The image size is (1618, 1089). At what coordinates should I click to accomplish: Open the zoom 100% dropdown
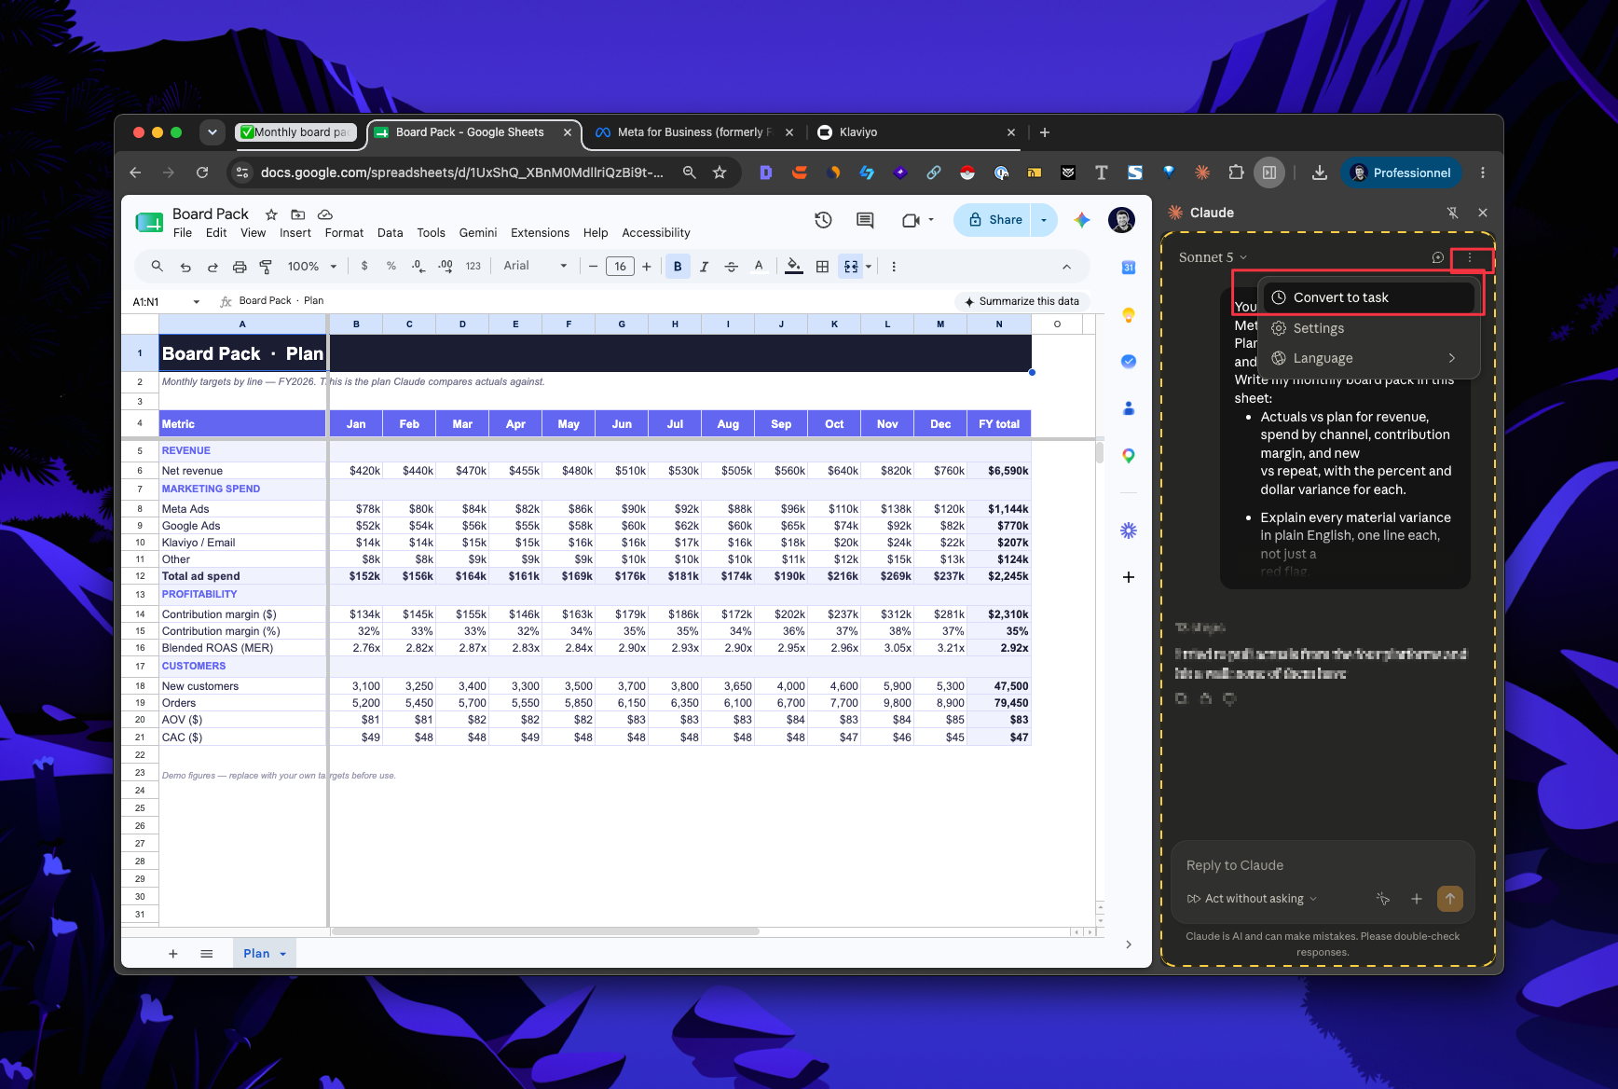point(311,267)
